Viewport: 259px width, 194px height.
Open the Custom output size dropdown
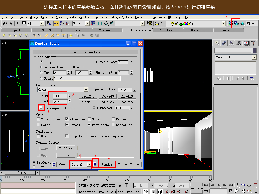tap(86, 90)
